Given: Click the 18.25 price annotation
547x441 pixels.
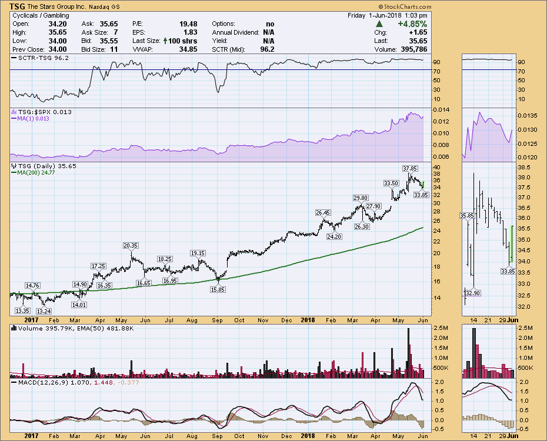Looking at the screenshot, I should (x=165, y=259).
